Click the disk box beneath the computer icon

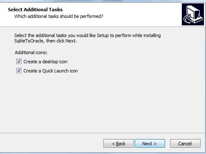coord(196,20)
